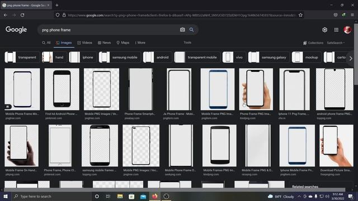The height and width of the screenshot is (201, 358).
Task: Filter by 'transparent mobile' chip
Action: 197,57
